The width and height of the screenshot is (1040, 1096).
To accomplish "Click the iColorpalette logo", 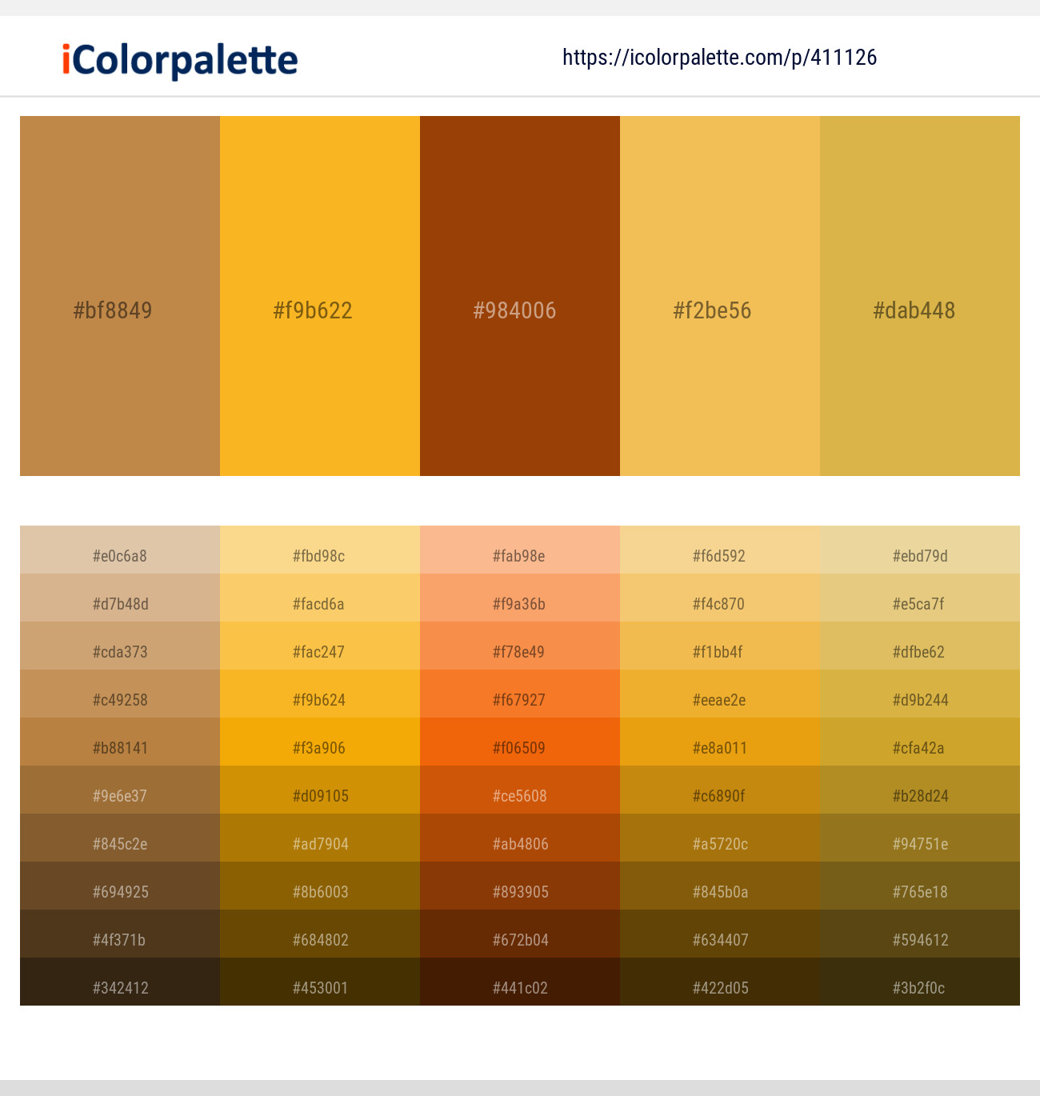I will point(180,60).
